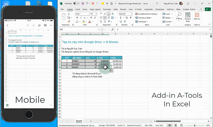Click the Editing button
The height and width of the screenshot is (127, 213).
[179, 17]
